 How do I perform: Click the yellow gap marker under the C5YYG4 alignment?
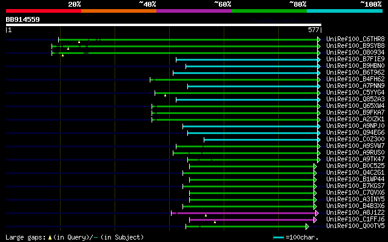point(165,95)
